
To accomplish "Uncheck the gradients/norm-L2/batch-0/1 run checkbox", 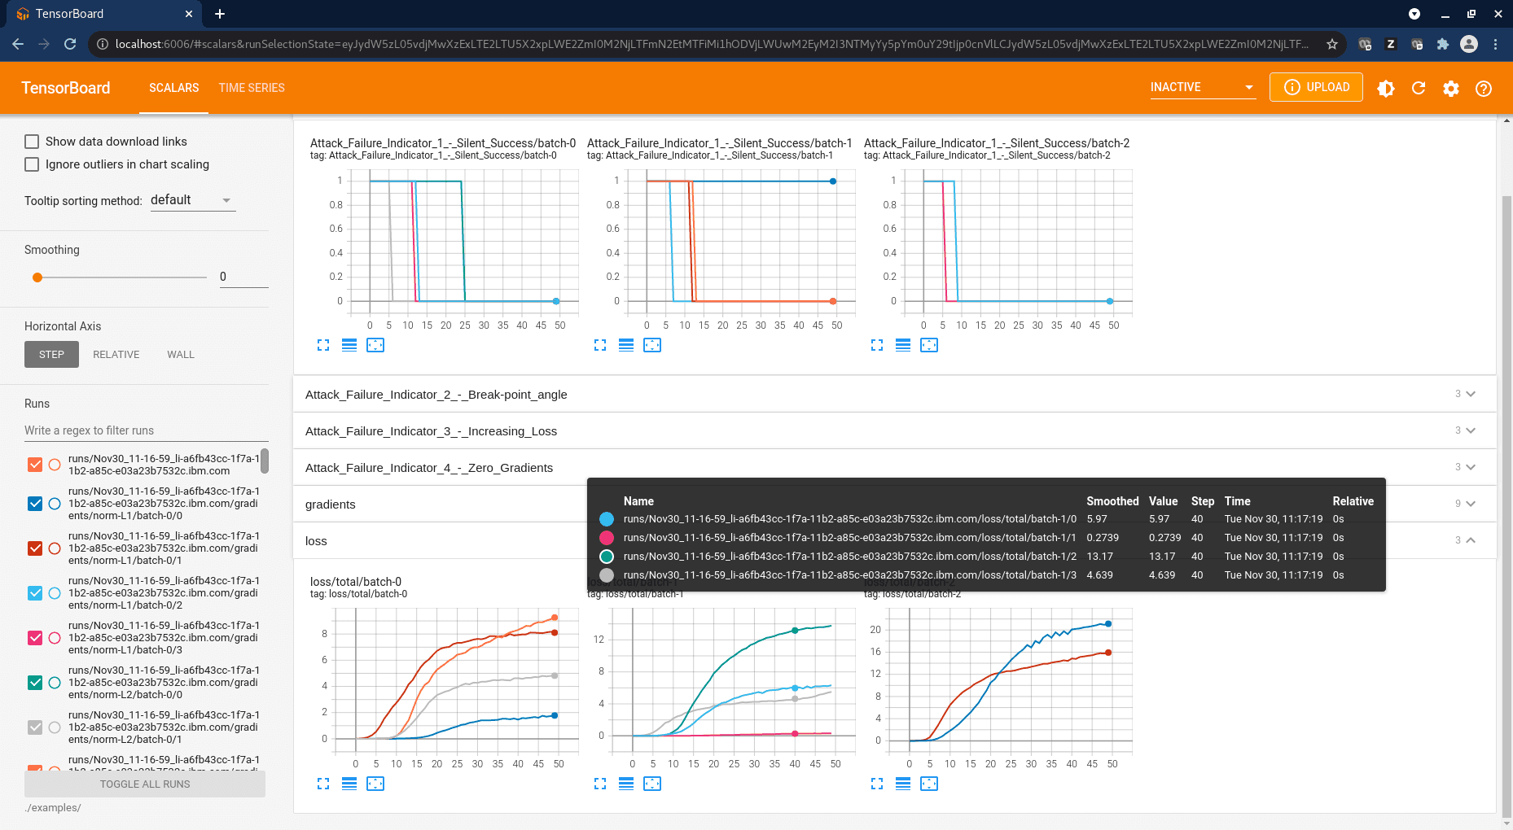I will click(x=35, y=727).
